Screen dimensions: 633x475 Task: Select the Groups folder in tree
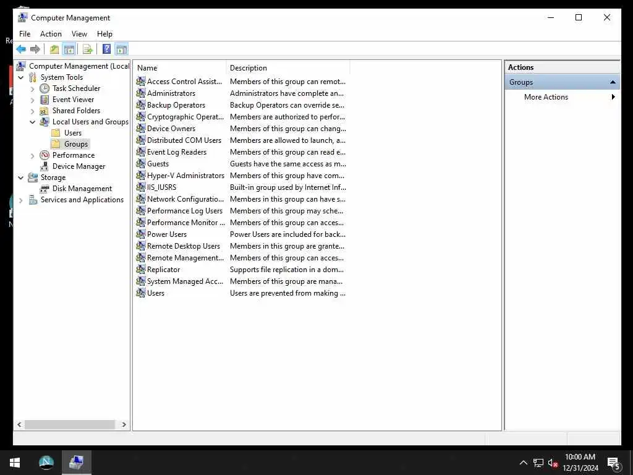coord(76,143)
